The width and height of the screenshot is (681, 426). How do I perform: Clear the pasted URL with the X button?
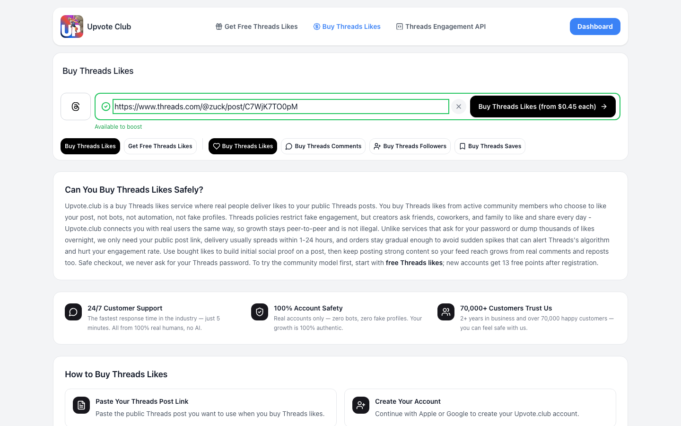click(x=459, y=106)
